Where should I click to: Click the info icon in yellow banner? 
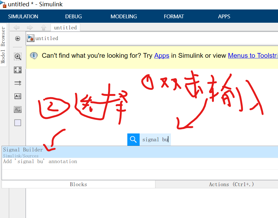[x=34, y=56]
